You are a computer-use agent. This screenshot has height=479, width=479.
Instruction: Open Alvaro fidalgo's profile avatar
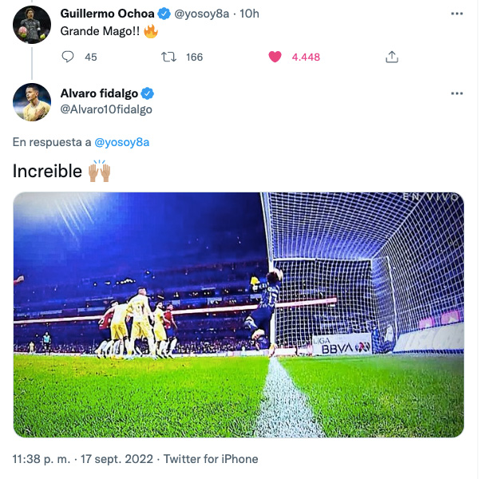[32, 101]
